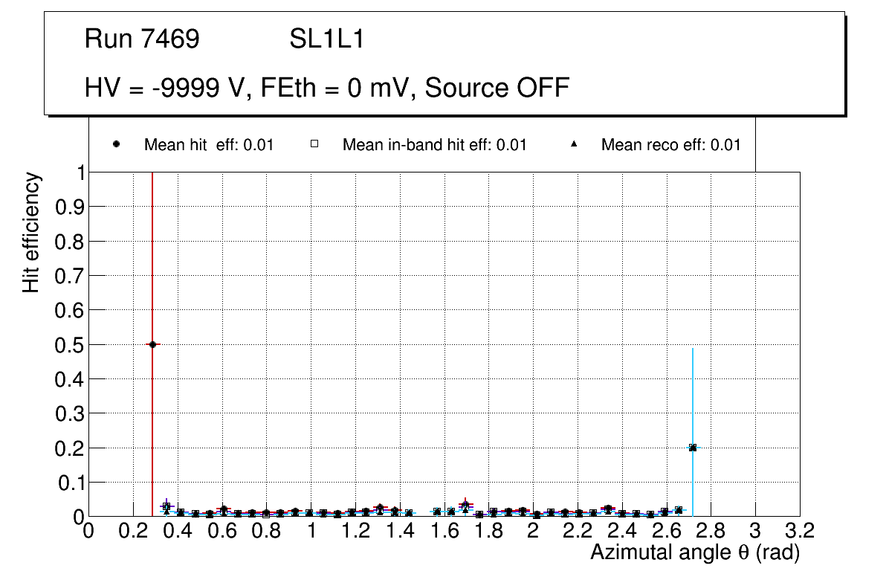
Task: Click the '0.9' y-axis tick label
Action: (x=70, y=207)
